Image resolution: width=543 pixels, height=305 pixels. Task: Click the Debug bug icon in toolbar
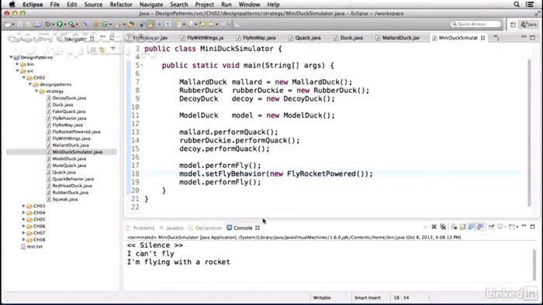48,24
